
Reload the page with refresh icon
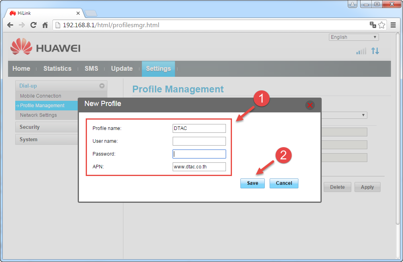coord(33,25)
